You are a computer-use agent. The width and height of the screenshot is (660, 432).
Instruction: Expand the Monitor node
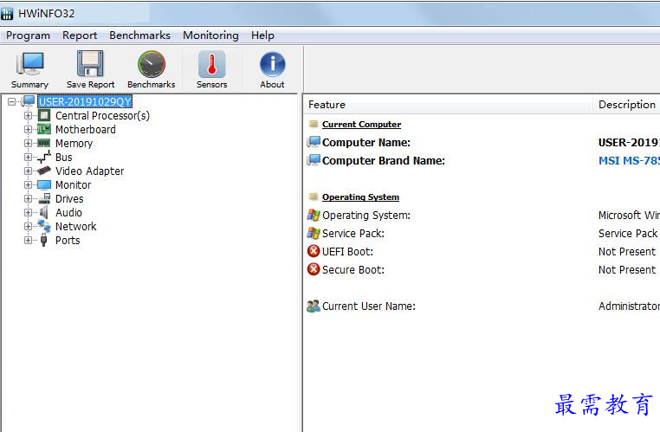(x=28, y=184)
